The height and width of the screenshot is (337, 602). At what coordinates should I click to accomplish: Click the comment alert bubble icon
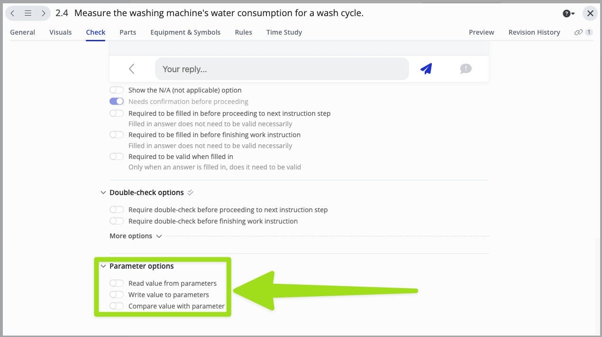point(465,69)
